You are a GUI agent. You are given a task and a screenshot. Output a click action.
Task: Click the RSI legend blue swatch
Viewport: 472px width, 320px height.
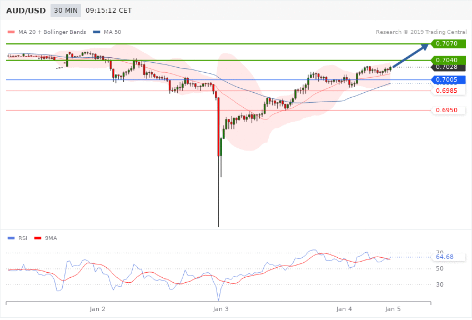pos(11,238)
